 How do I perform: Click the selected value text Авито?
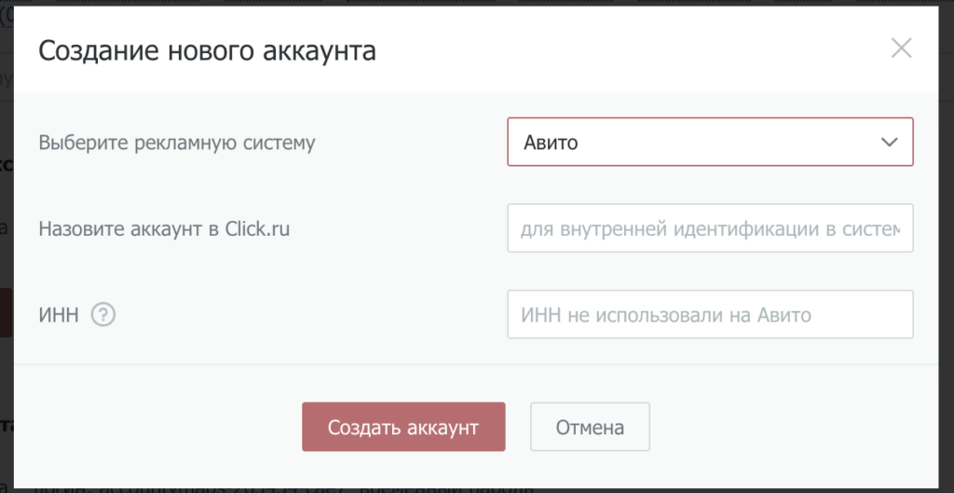[550, 143]
